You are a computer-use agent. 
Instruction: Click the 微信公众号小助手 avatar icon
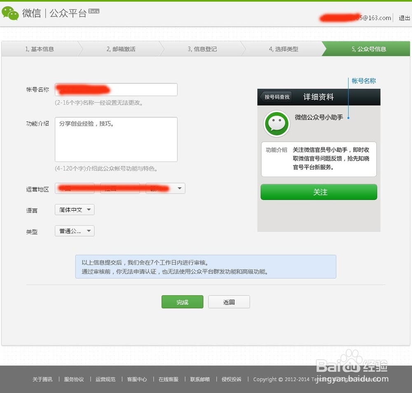277,124
